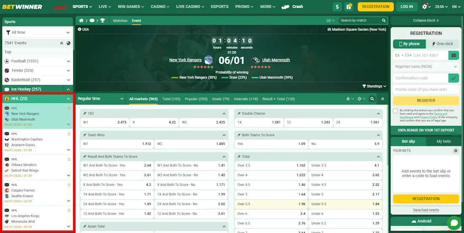Image resolution: width=464 pixels, height=233 pixels.
Task: Expand the Standings dropdown
Action: (x=374, y=86)
